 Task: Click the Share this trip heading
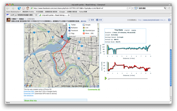[30, 101]
